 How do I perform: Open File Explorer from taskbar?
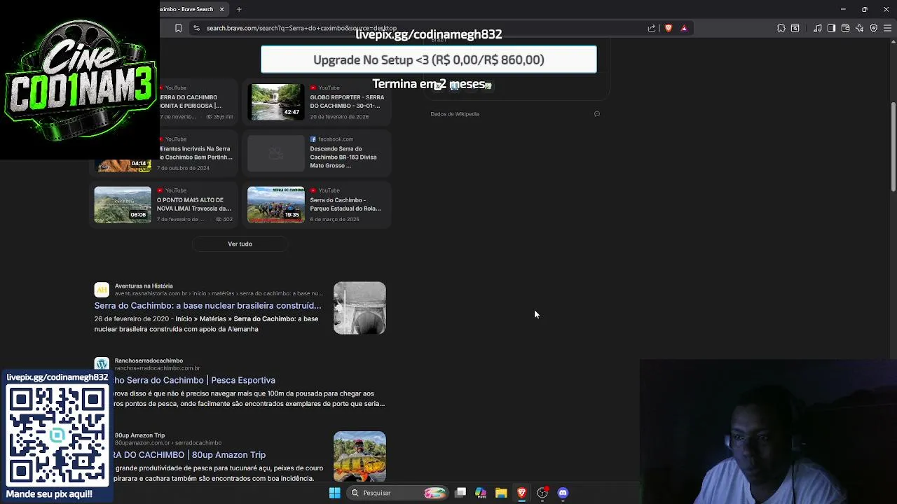click(501, 493)
